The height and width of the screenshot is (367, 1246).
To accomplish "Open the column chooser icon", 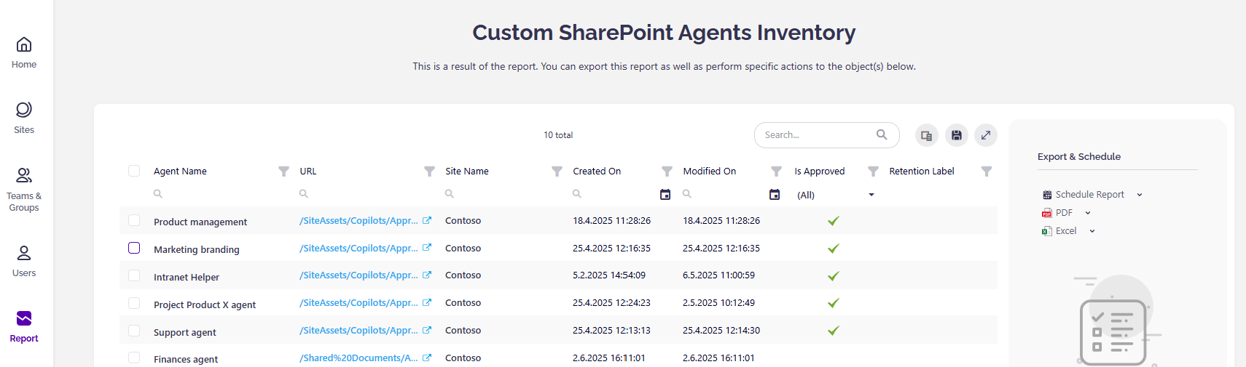I will pos(926,135).
